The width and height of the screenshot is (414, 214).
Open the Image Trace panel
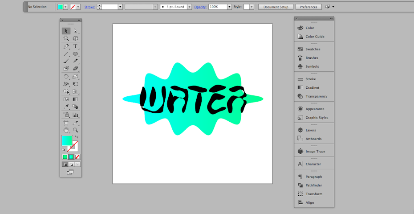(315, 152)
